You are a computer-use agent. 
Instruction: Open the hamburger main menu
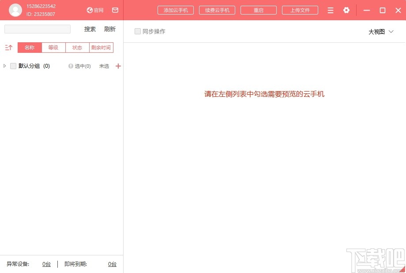[x=330, y=10]
